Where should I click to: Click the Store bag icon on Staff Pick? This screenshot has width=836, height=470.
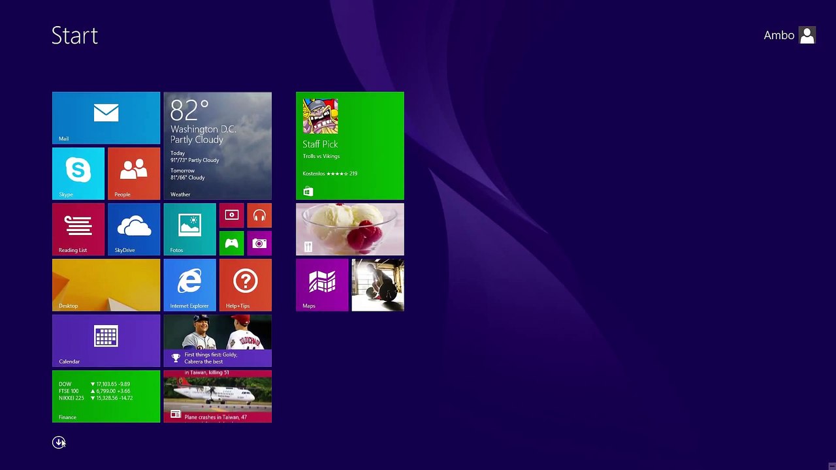[x=308, y=191]
